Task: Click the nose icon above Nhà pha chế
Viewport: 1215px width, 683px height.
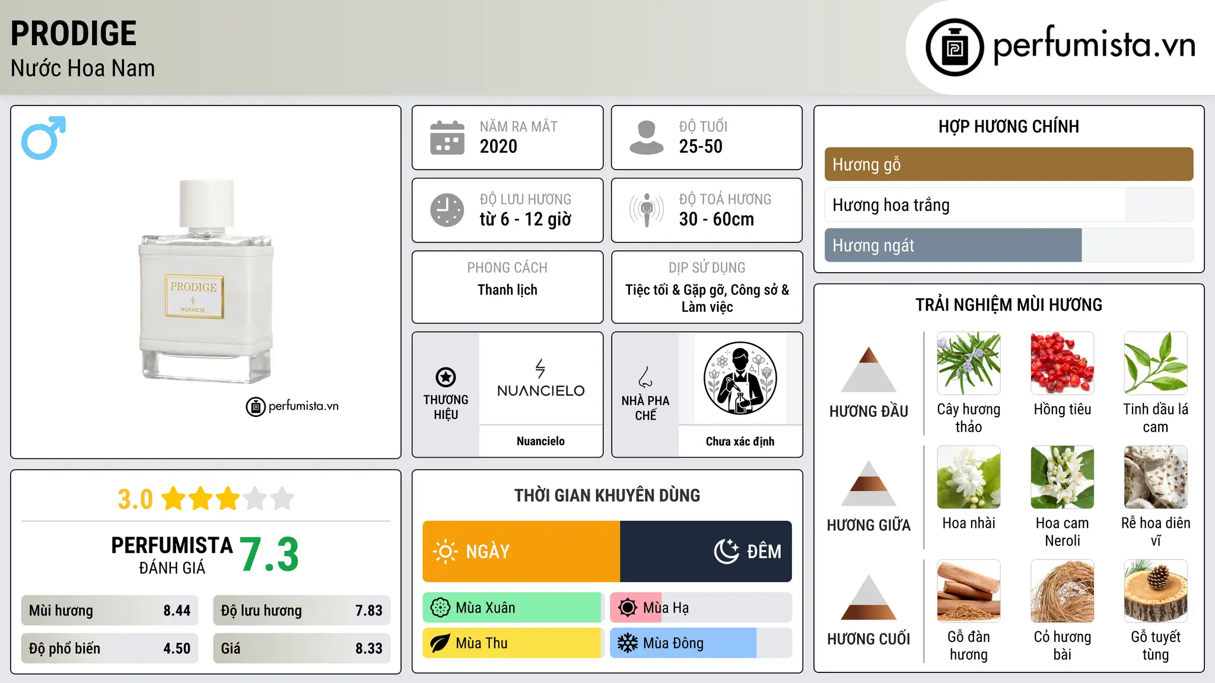Action: tap(645, 377)
